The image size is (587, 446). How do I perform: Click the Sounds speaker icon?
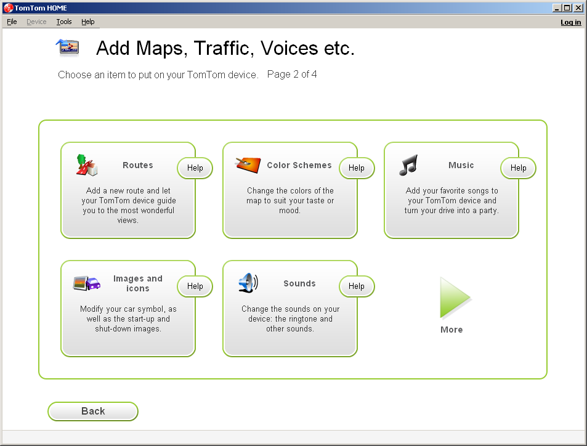[248, 283]
